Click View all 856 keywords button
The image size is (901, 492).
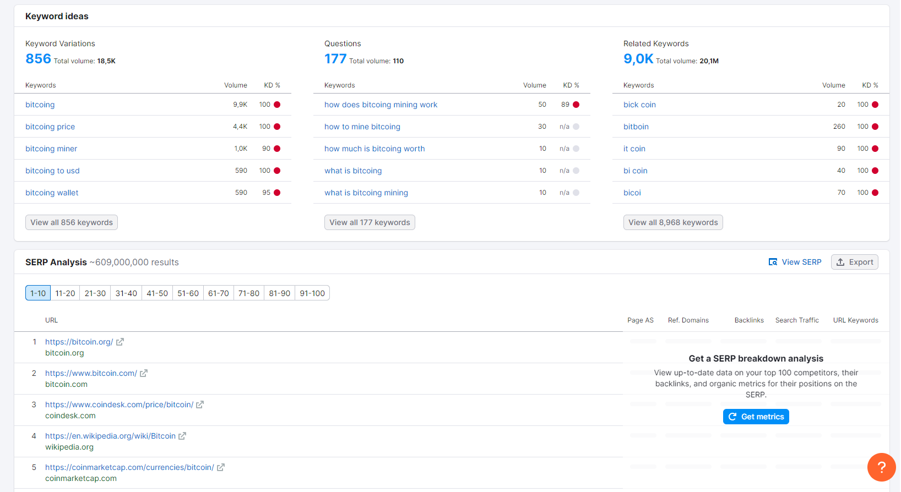click(72, 222)
